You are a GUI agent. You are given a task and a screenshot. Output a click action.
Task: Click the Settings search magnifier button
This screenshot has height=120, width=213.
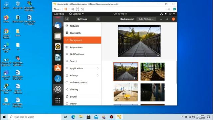point(67,19)
